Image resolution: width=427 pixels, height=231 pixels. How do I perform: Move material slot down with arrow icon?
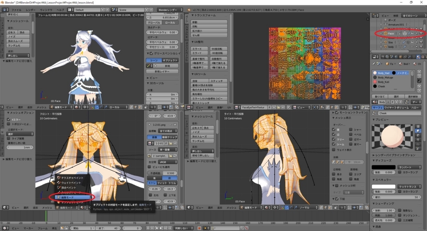coord(419,91)
